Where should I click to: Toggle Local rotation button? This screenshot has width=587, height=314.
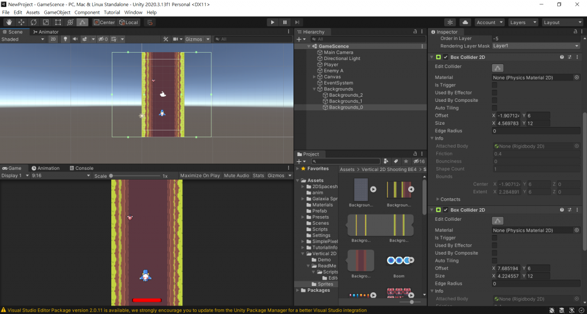[129, 22]
